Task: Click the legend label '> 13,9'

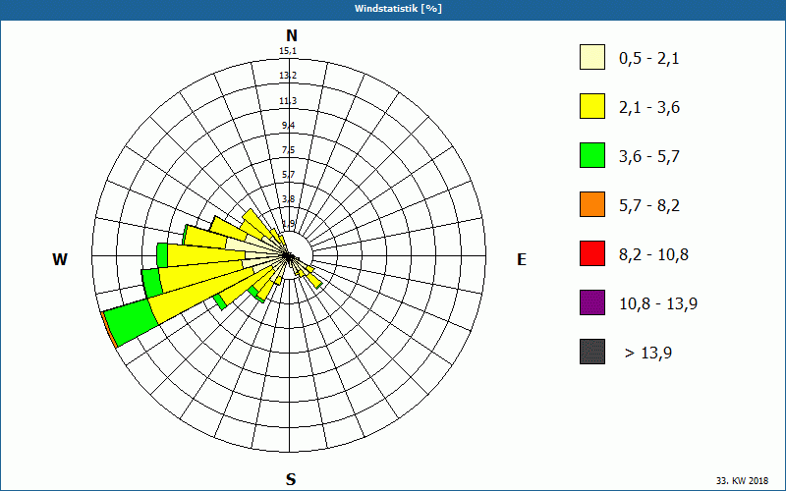Action: (x=648, y=354)
